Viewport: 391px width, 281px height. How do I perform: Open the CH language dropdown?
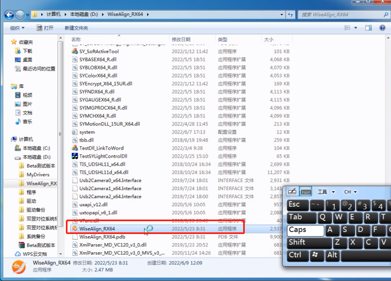tap(350, 192)
